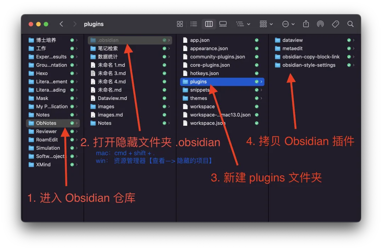Select the Hexo folder
This screenshot has width=382, height=250.
(x=53, y=73)
